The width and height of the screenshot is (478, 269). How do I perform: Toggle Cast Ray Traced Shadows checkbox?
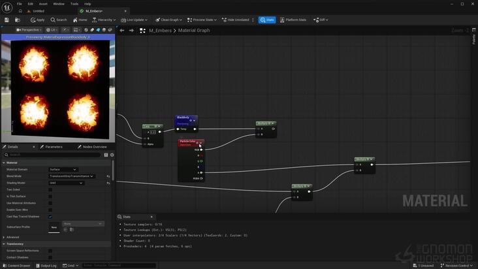50,217
